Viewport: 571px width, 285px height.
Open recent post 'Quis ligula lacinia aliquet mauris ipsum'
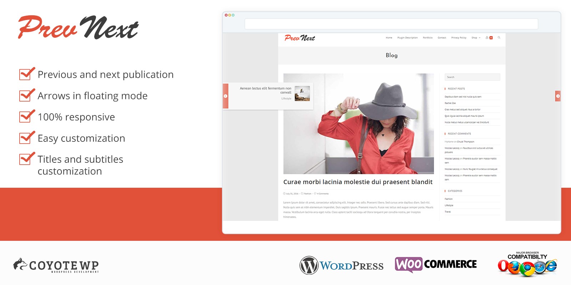point(464,116)
